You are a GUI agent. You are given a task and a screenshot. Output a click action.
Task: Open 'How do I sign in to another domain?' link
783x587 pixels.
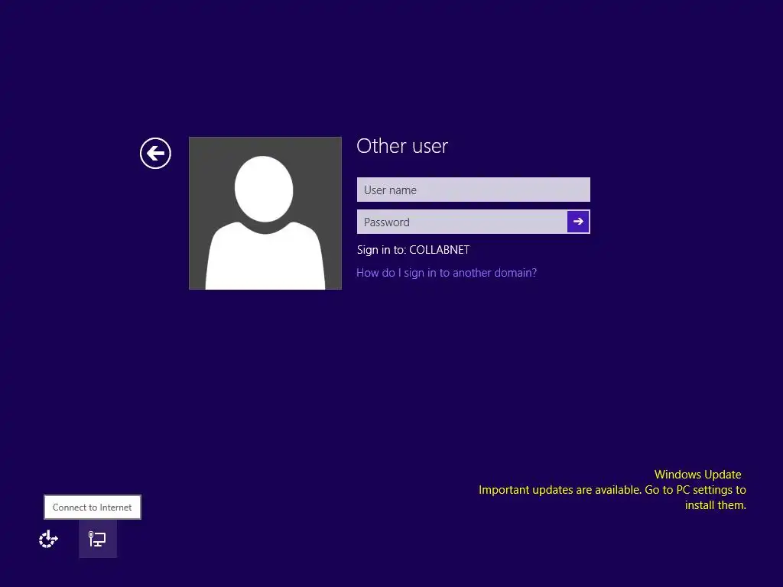(x=447, y=273)
